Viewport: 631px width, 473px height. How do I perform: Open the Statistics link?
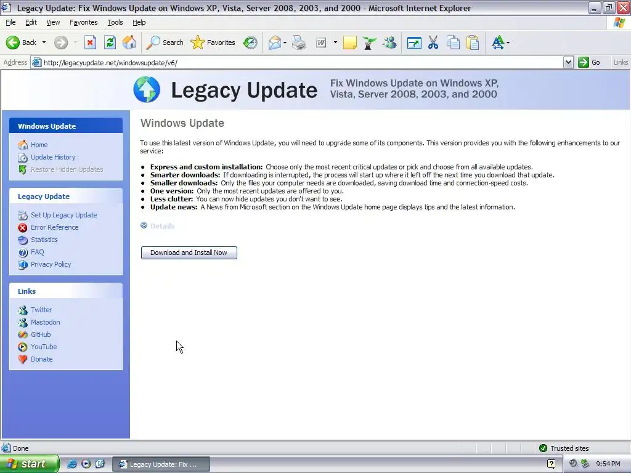(44, 240)
